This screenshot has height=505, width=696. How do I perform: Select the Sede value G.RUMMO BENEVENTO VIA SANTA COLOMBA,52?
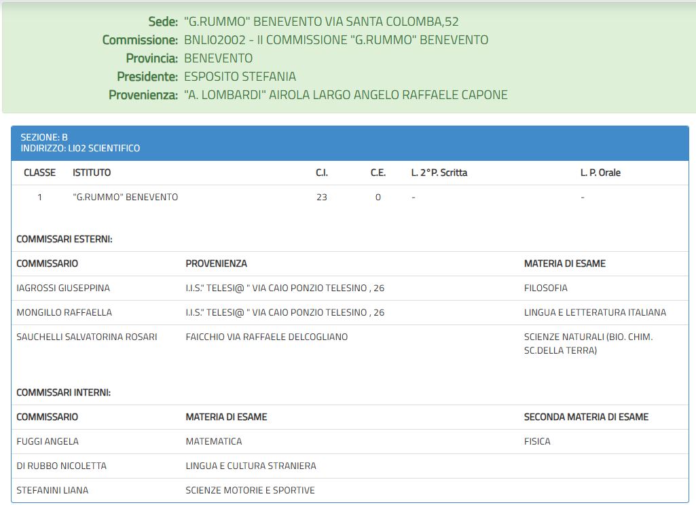coord(321,21)
